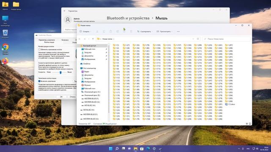Select Быстрый доступ in navigation pane
271x152 pixels.
[x=92, y=46]
